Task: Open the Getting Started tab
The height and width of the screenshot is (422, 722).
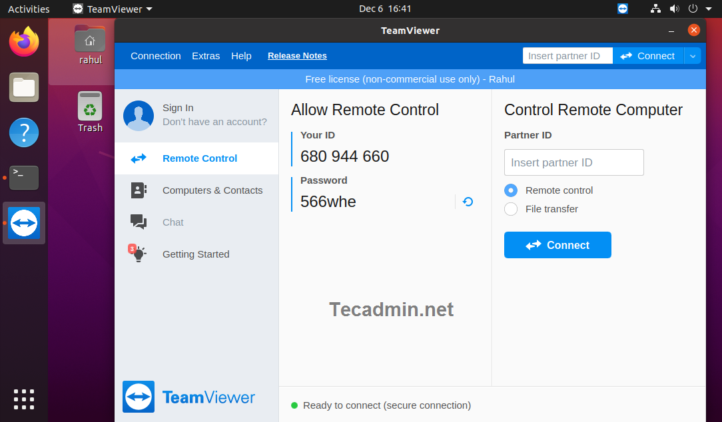Action: pyautogui.click(x=196, y=254)
